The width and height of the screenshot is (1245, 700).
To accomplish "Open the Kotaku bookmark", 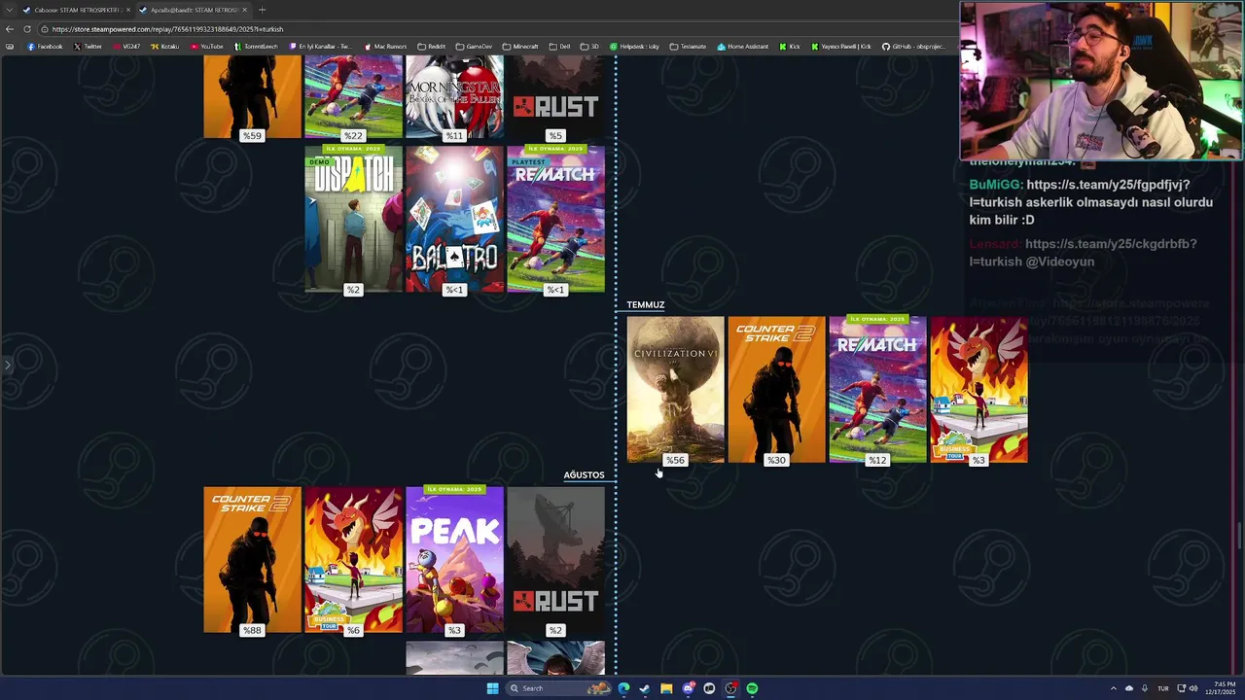I will (x=165, y=47).
